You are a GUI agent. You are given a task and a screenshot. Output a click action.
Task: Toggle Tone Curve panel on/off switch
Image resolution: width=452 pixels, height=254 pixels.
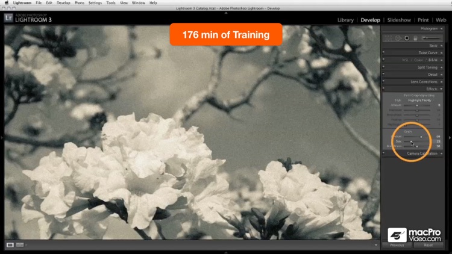[383, 52]
